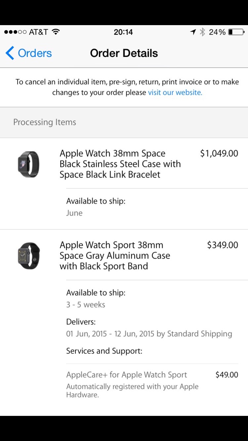248x441 pixels.
Task: Tap AppleCare+ for Apple Watch Sport
Action: (126, 375)
